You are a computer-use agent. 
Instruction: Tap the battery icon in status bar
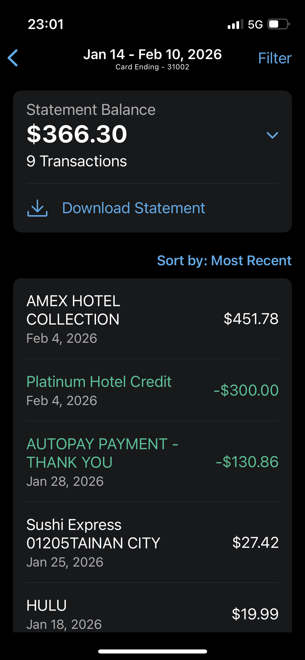[x=278, y=24]
